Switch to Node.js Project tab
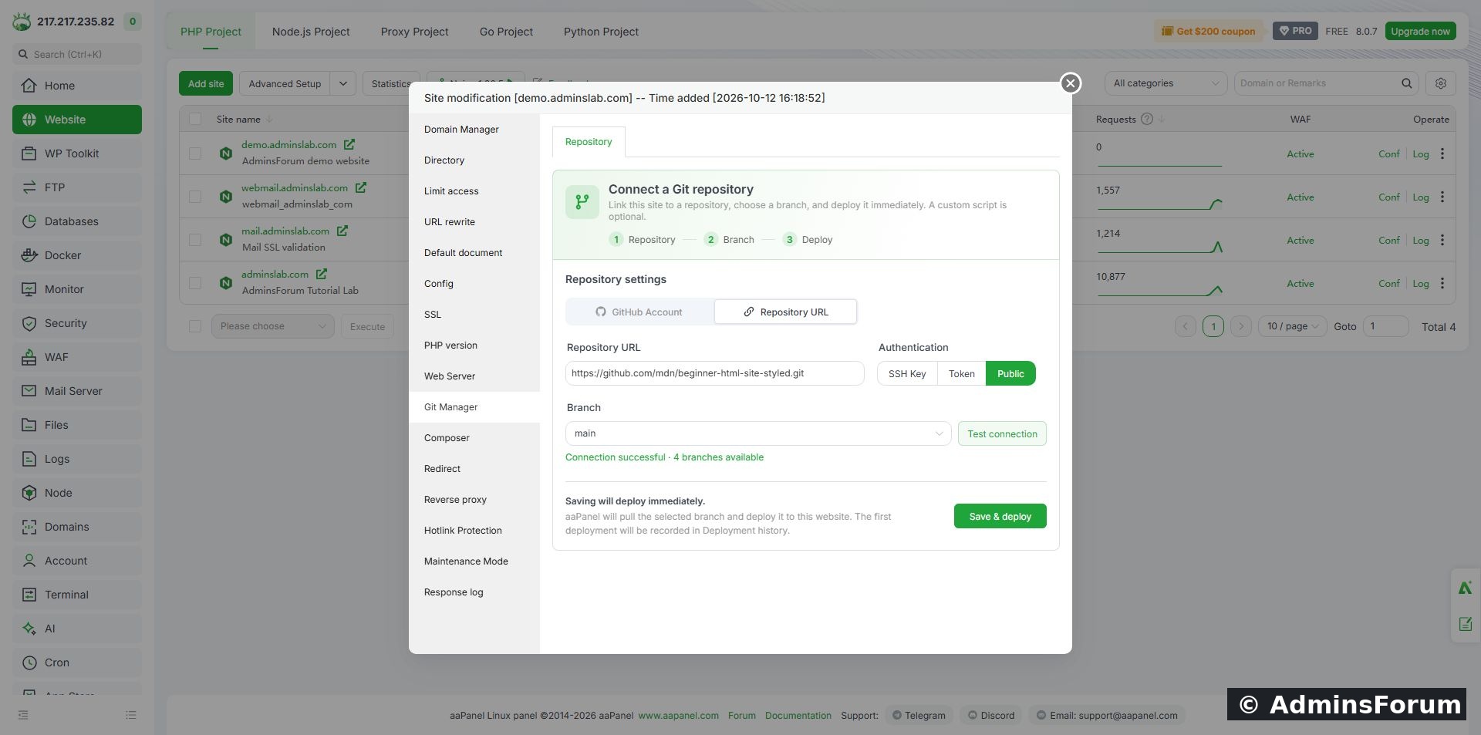Screen dimensions: 1481x735 (x=311, y=32)
